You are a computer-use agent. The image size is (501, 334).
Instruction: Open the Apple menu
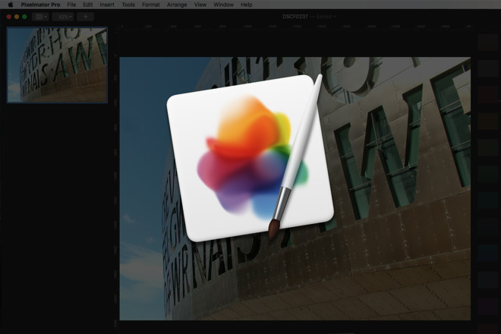pyautogui.click(x=11, y=5)
